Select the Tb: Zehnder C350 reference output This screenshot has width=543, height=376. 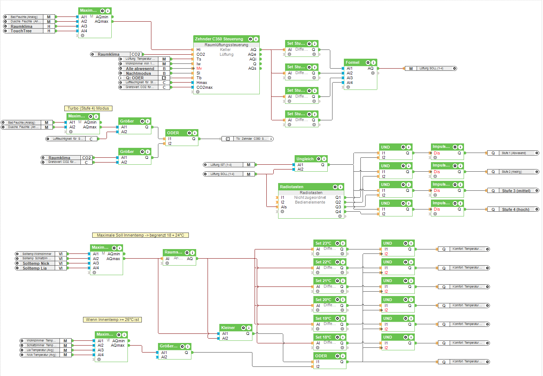pyautogui.click(x=248, y=139)
